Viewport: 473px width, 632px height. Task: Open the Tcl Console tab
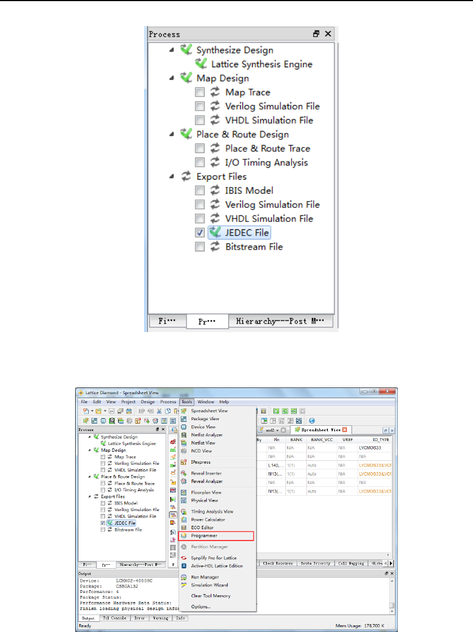[x=115, y=618]
